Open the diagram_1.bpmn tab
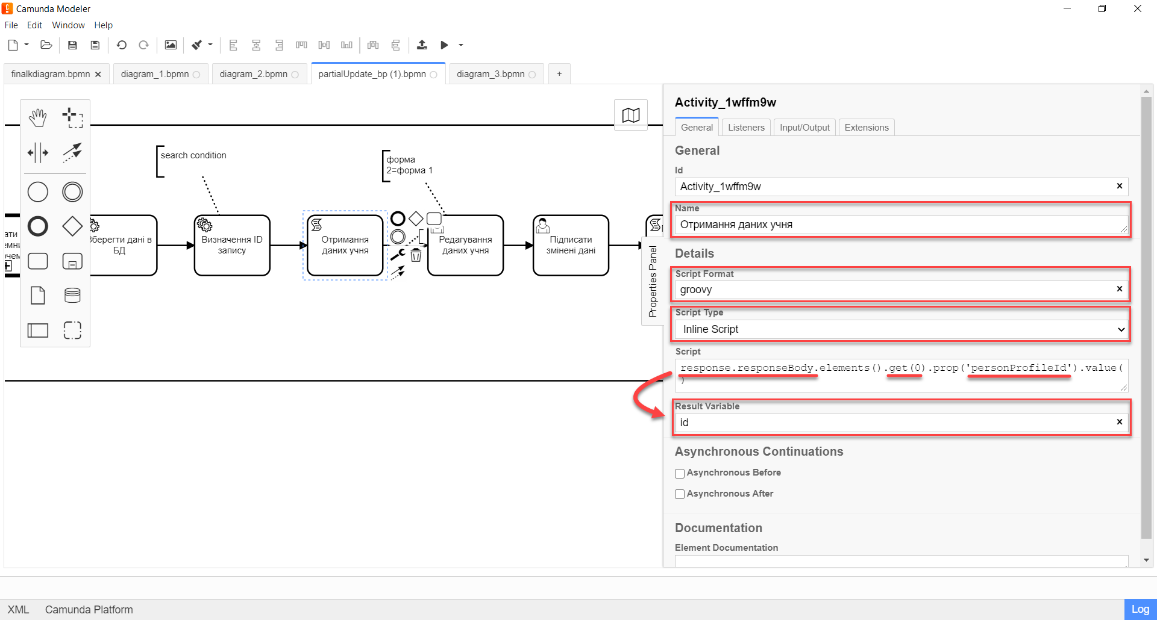 155,74
